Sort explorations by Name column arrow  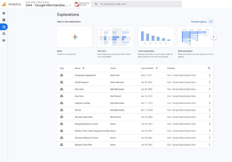84,68
